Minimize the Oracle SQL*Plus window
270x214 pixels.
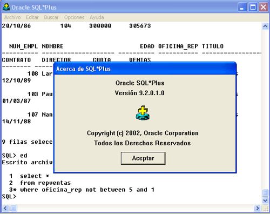(x=242, y=8)
